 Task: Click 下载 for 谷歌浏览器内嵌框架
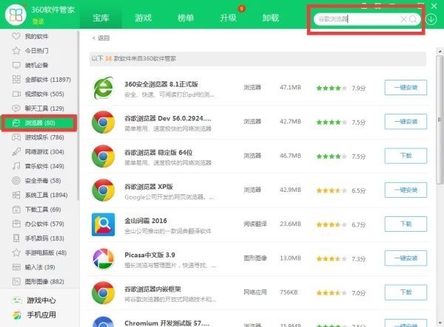[x=406, y=292]
